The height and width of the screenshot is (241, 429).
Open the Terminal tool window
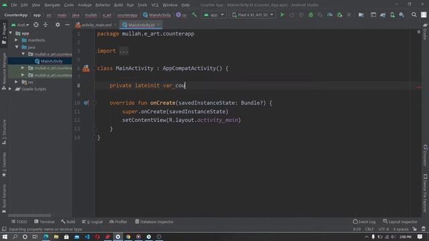click(x=44, y=222)
